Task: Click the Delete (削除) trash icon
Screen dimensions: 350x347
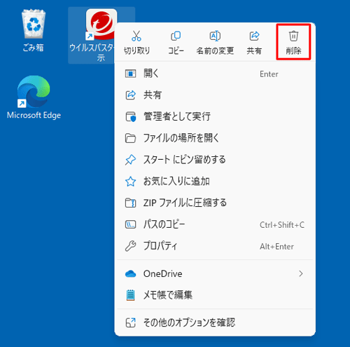Action: click(293, 36)
